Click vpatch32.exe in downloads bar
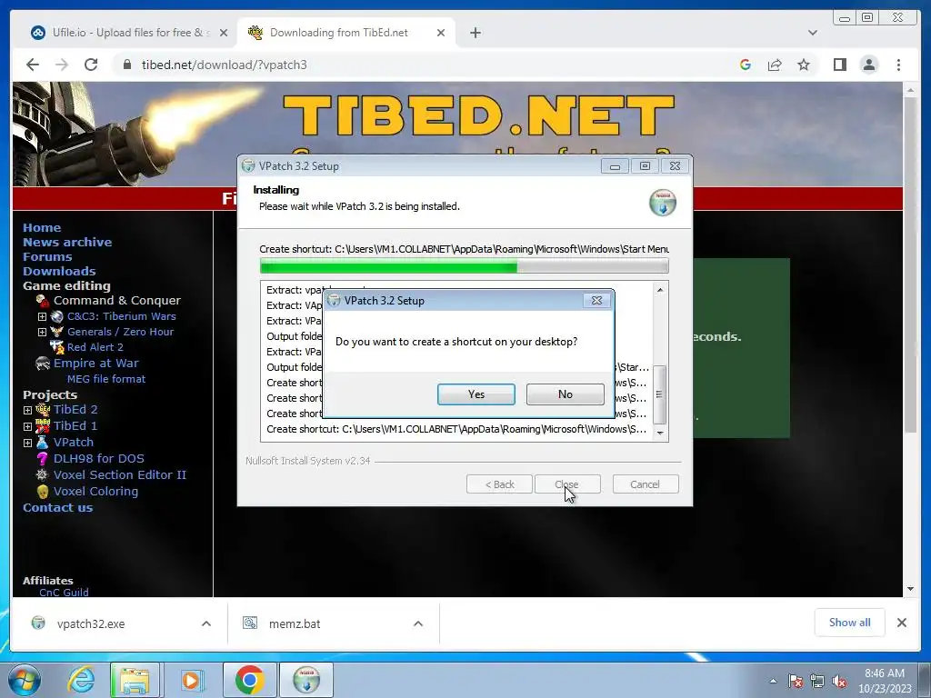 90,623
